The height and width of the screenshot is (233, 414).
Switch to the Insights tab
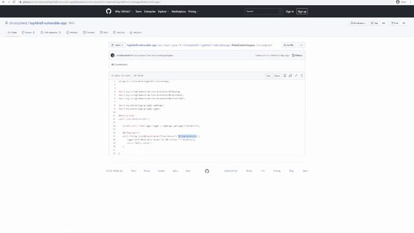click(x=136, y=32)
